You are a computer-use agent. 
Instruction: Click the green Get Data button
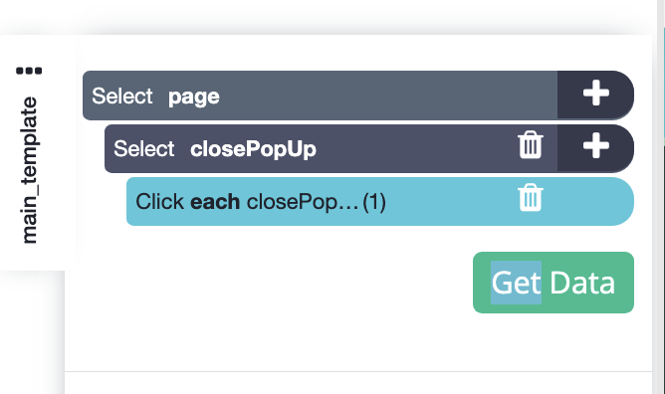[554, 283]
